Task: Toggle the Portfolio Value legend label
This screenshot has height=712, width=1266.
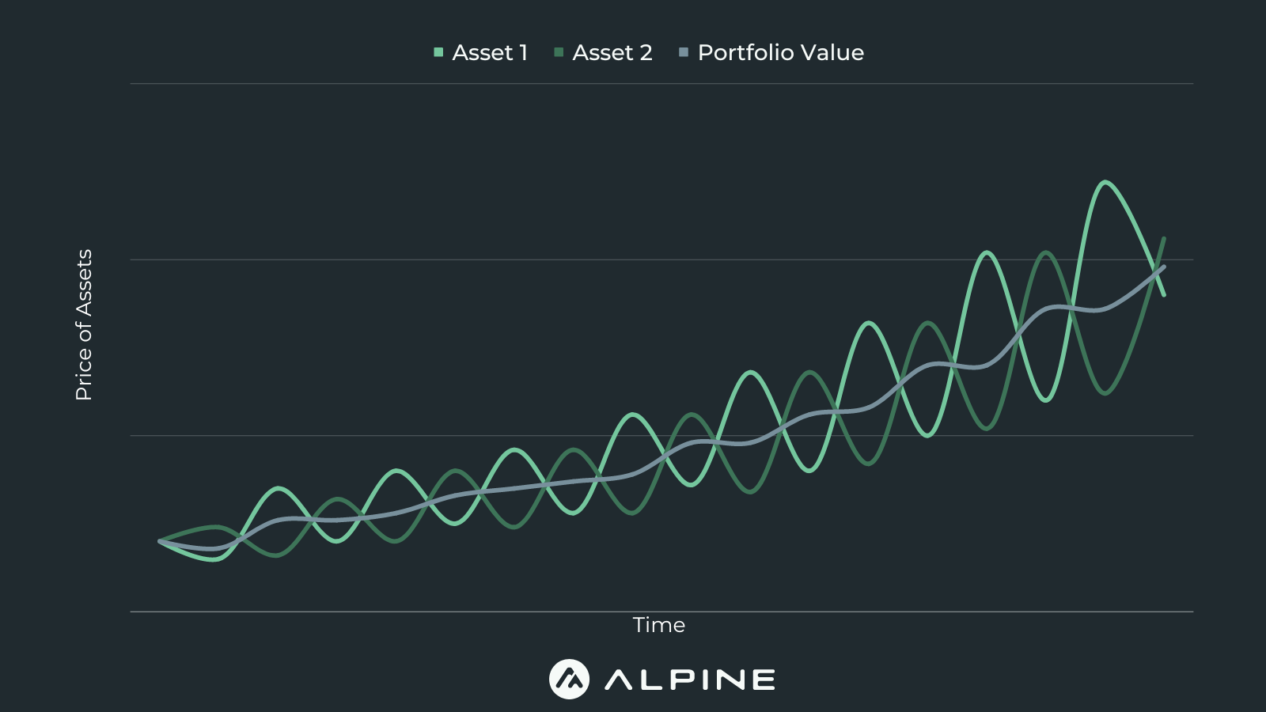Action: (780, 53)
